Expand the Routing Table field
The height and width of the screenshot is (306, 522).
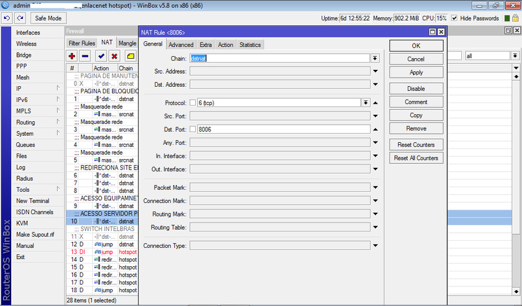375,227
